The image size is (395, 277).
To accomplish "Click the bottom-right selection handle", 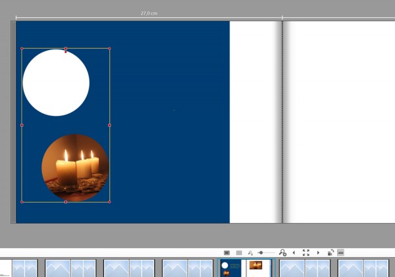I will pos(109,202).
